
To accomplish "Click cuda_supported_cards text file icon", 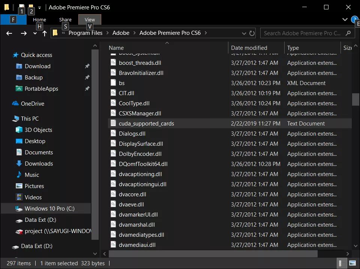I will [x=113, y=123].
